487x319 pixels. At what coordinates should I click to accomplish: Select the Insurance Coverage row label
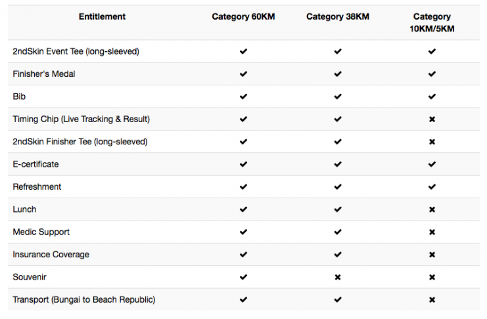coord(51,255)
